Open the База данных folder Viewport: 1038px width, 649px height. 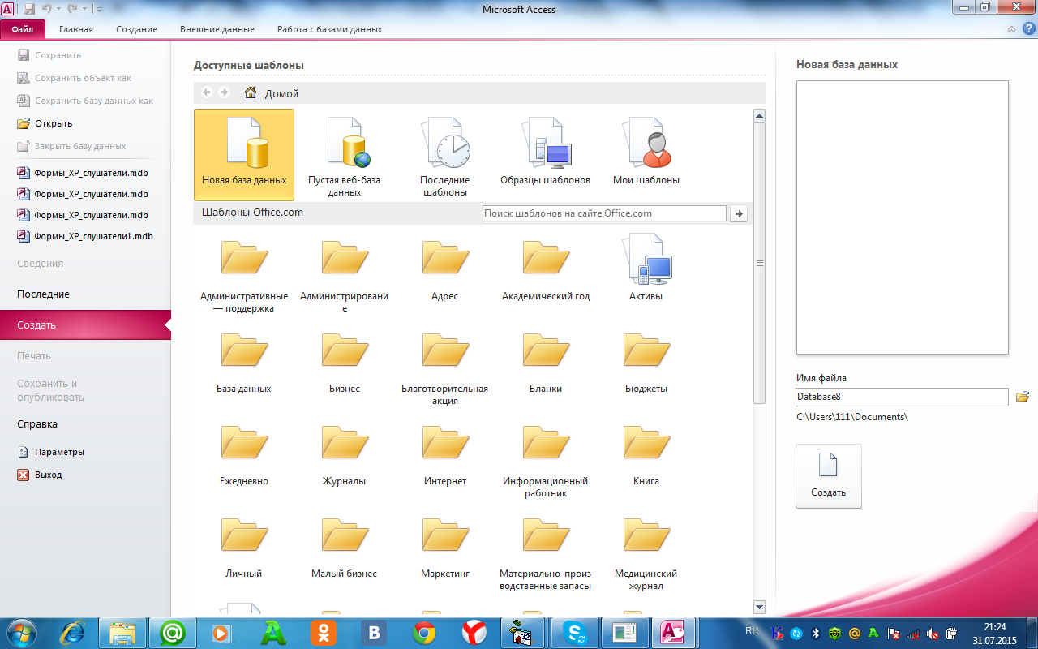point(244,363)
